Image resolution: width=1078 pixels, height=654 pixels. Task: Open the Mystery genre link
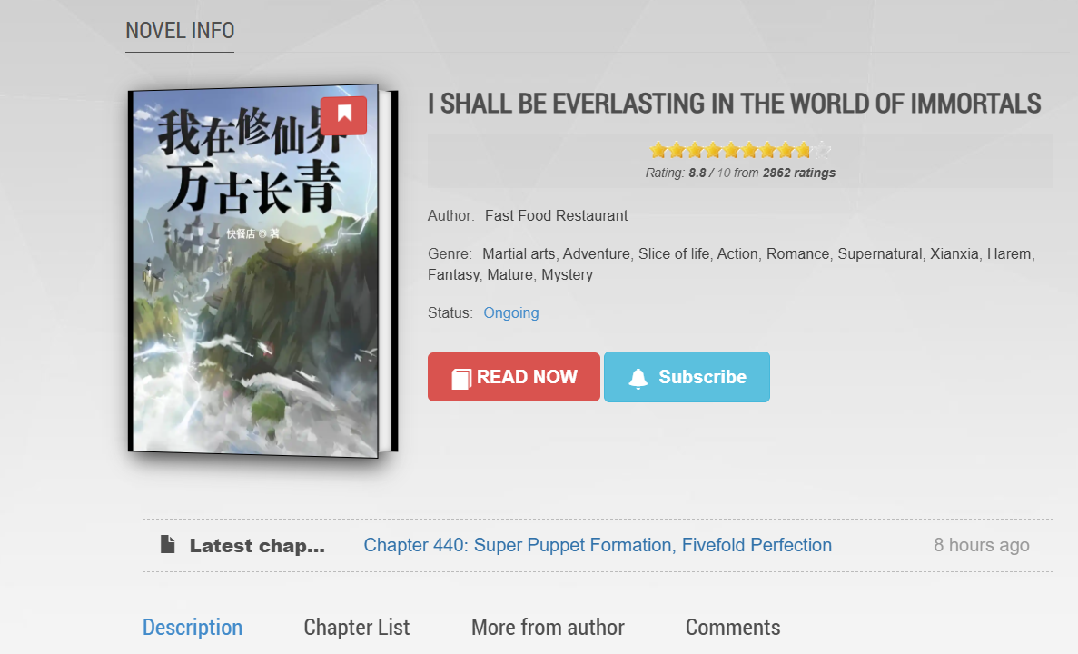568,274
